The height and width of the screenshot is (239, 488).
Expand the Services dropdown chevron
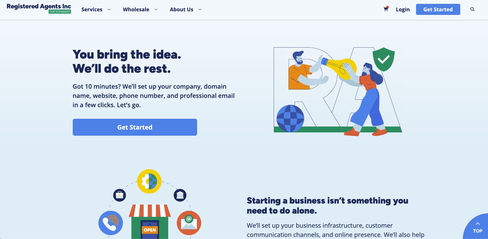coord(109,10)
